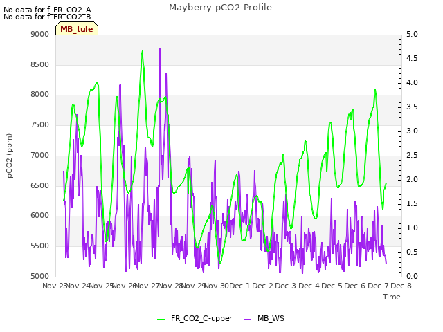Click the 'Dec 8' x-axis date label

(x=401, y=286)
